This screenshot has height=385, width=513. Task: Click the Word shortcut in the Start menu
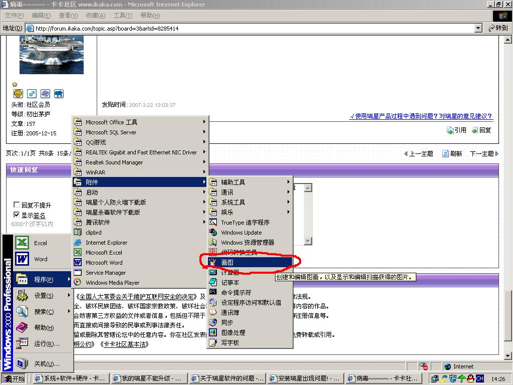click(x=42, y=259)
